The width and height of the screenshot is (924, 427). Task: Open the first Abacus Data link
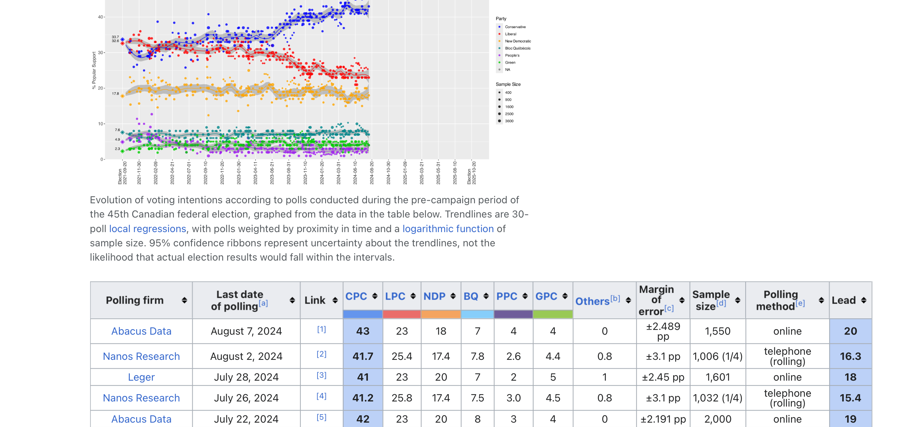[x=141, y=331]
